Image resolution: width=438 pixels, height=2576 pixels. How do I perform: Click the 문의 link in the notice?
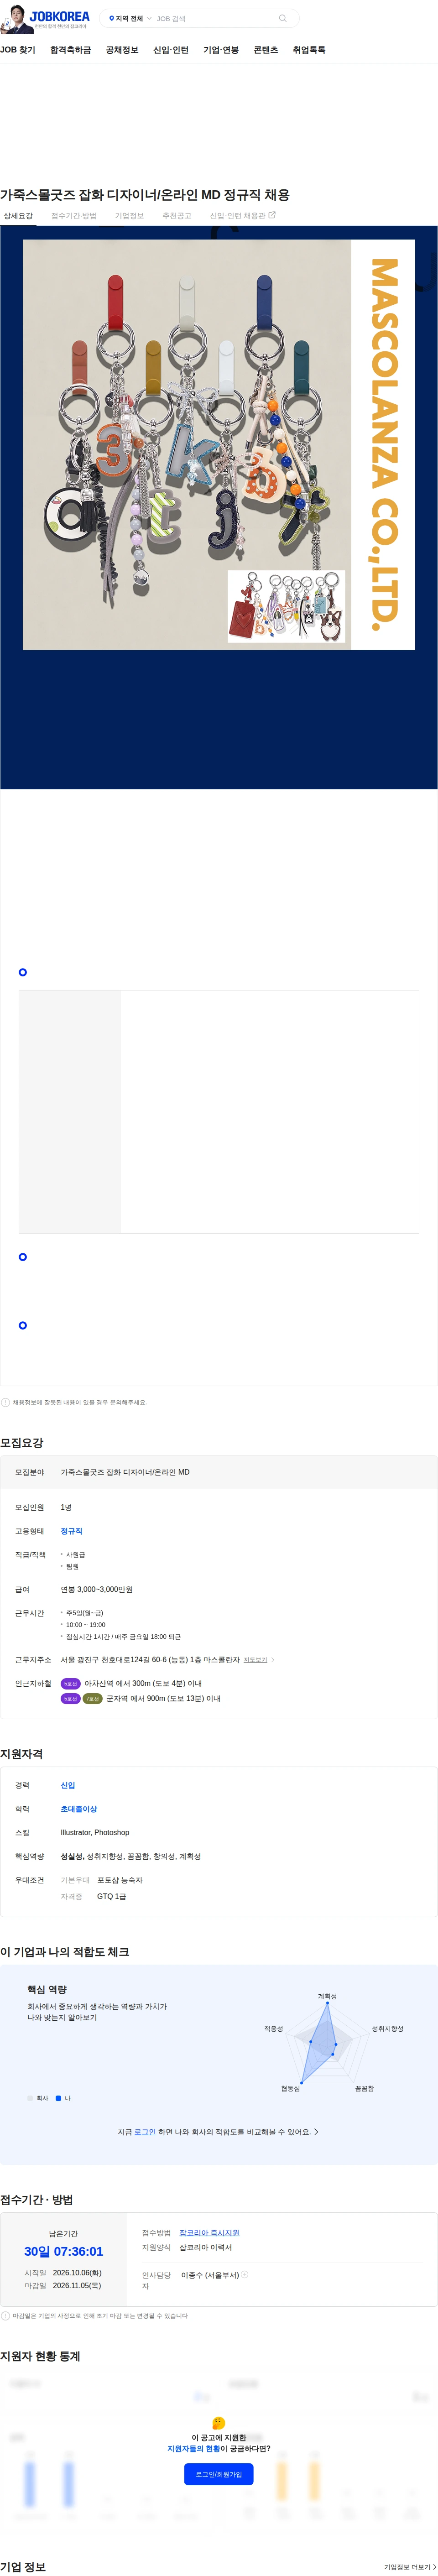115,1402
